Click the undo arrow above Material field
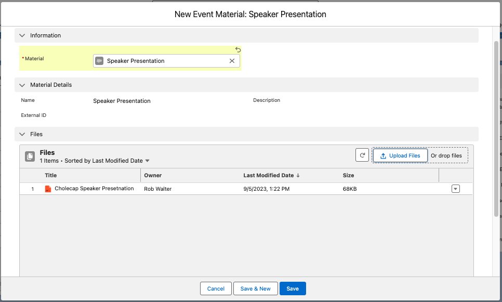 pyautogui.click(x=238, y=50)
